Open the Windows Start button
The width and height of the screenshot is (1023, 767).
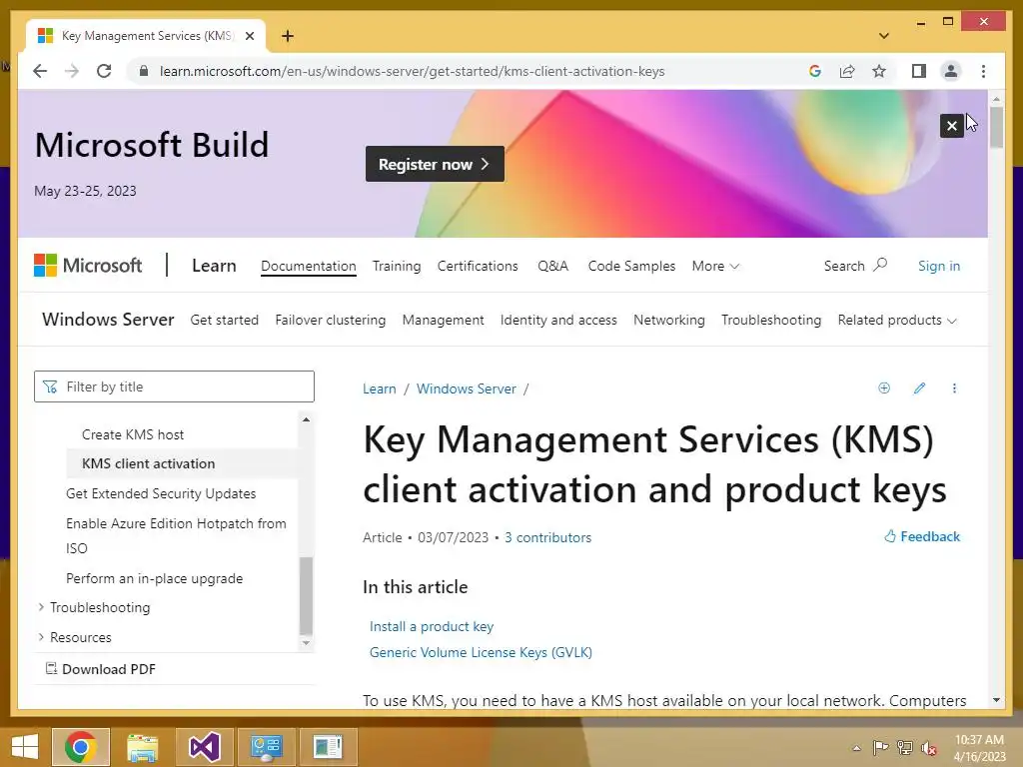[25, 747]
